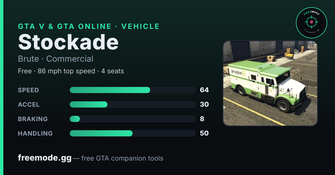Click the Brute · Commercial subtitle

[x=56, y=59]
